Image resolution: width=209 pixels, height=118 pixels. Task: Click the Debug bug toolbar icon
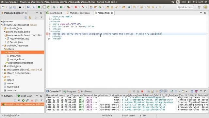tap(54, 7)
